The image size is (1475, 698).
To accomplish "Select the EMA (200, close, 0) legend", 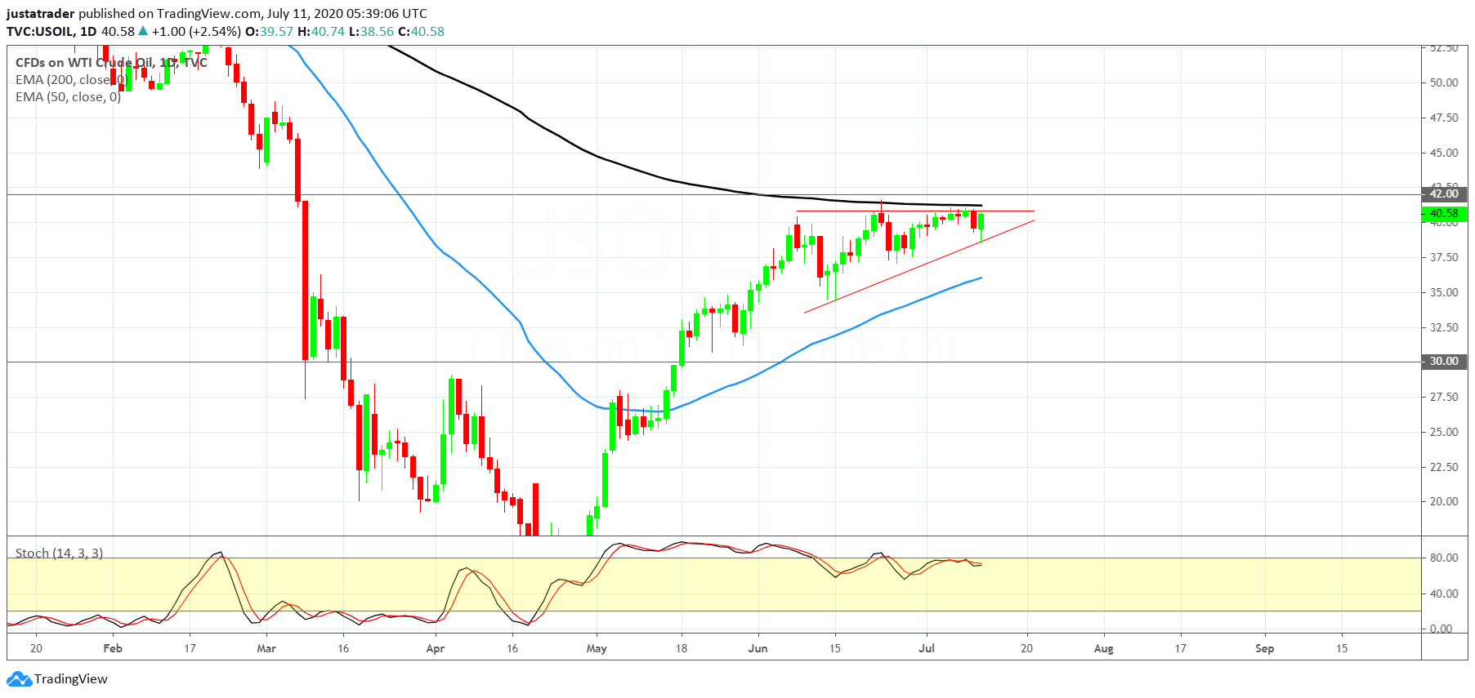I will (70, 80).
